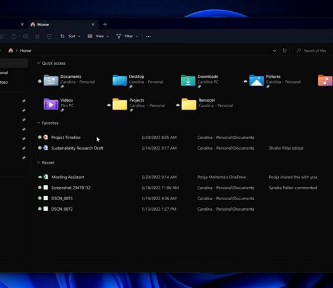
Task: Click the pin icon under Pictures
Action: (x=268, y=87)
